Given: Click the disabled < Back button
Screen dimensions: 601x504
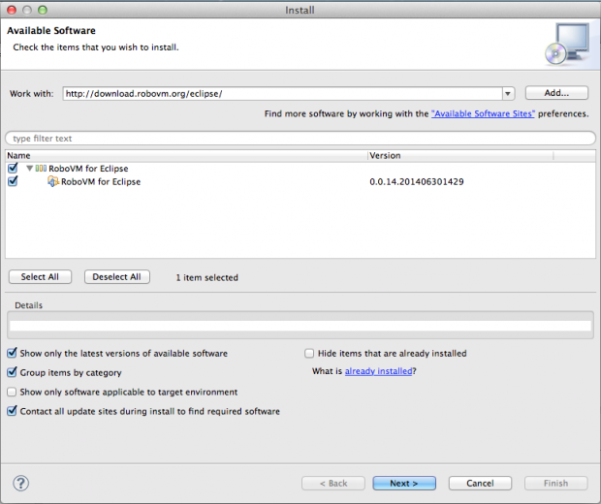Looking at the screenshot, I should pyautogui.click(x=333, y=484).
